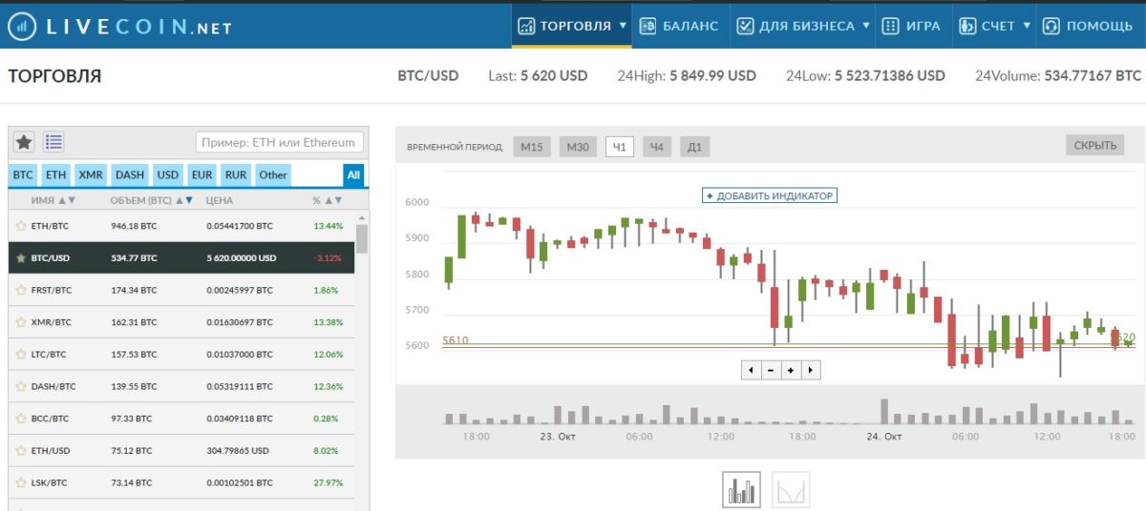This screenshot has width=1146, height=511.
Task: Favorite the XMR/BTC pair star
Action: (x=20, y=322)
